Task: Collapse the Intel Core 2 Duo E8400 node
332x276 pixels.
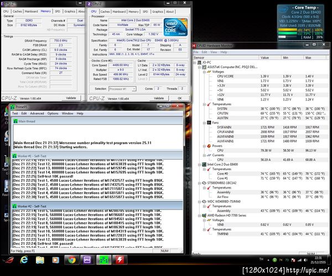Action: click(199, 165)
